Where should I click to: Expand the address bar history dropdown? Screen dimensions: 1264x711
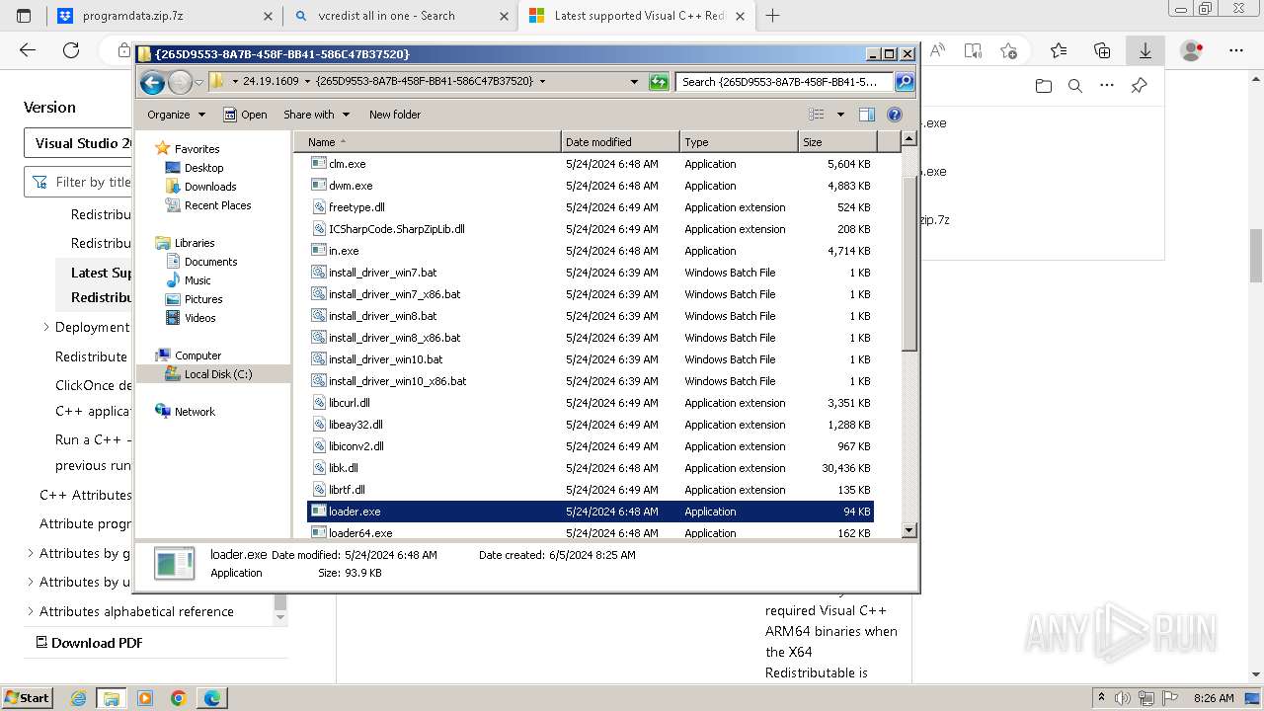click(x=634, y=82)
